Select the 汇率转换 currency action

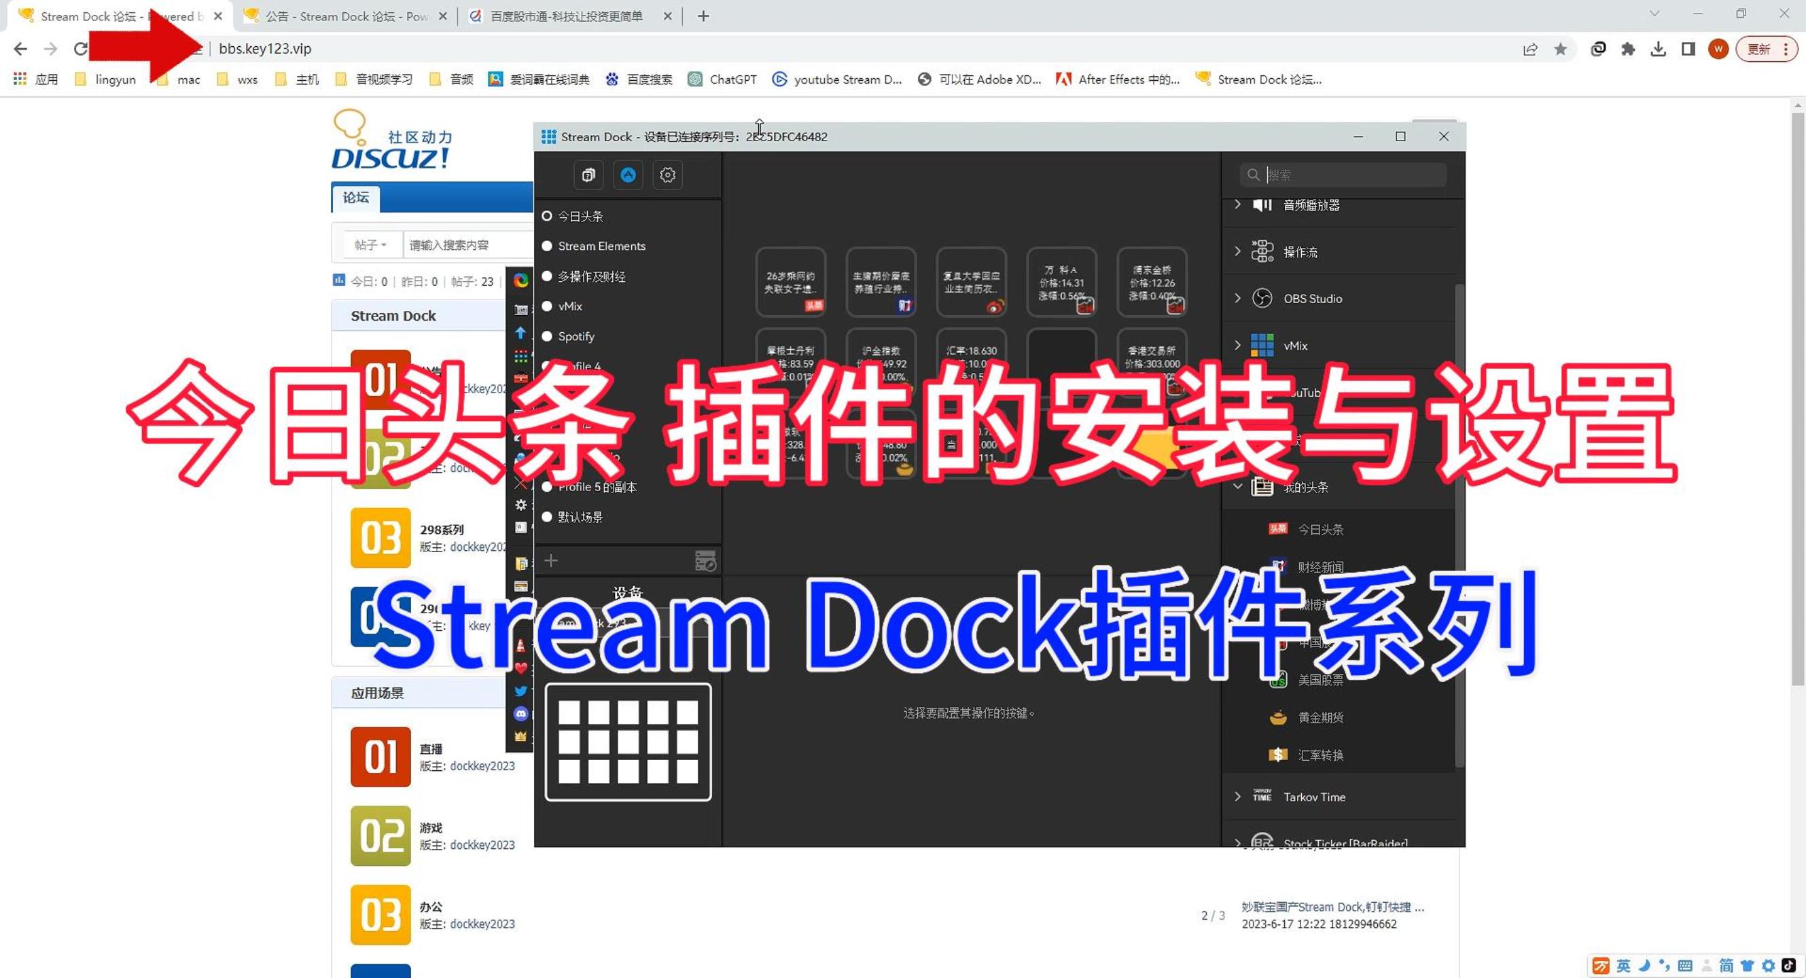point(1320,755)
